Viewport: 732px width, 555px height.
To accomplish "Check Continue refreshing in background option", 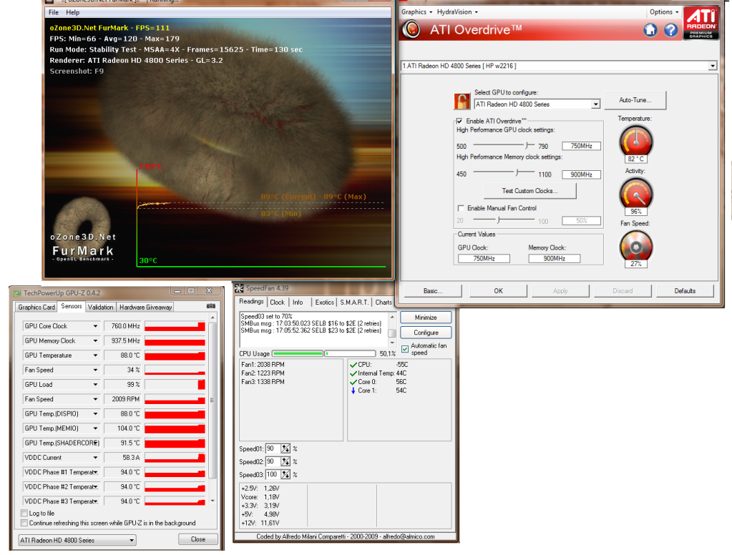I will [x=24, y=523].
